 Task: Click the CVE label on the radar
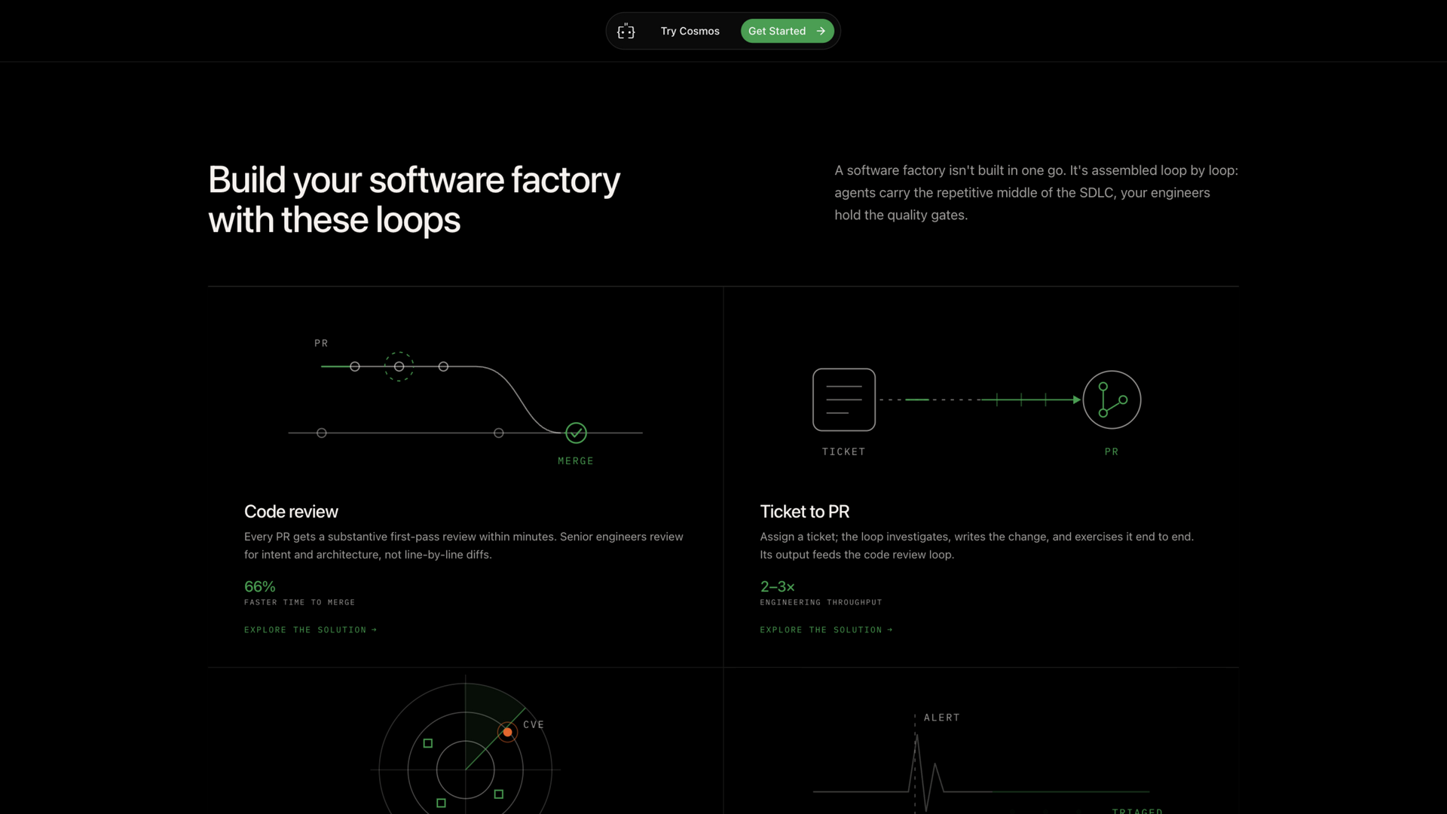[534, 724]
